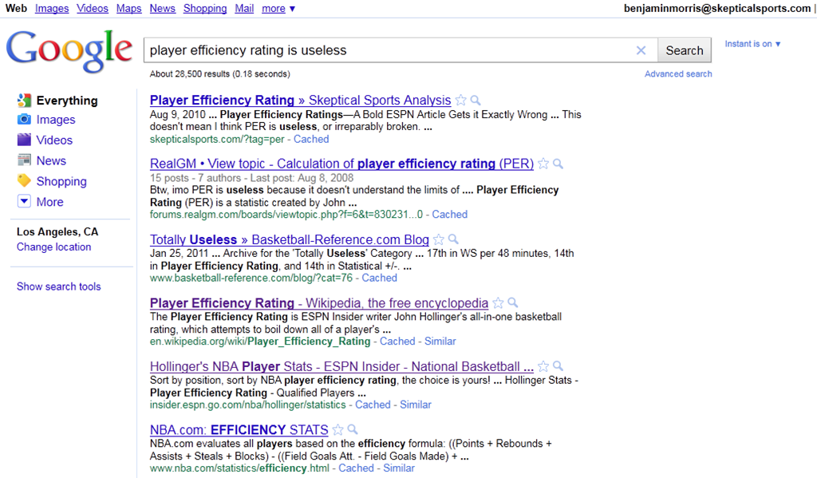Viewport: 817px width, 478px height.
Task: Open Player Efficiency Rating Wikipedia result title
Action: pos(319,303)
